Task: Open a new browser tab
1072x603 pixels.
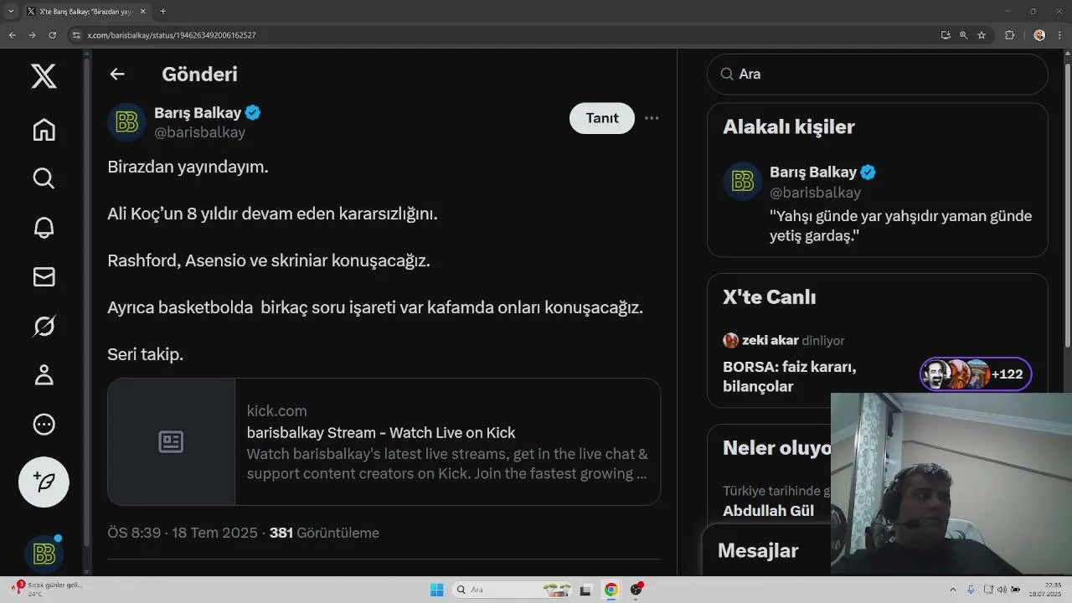Action: [162, 12]
